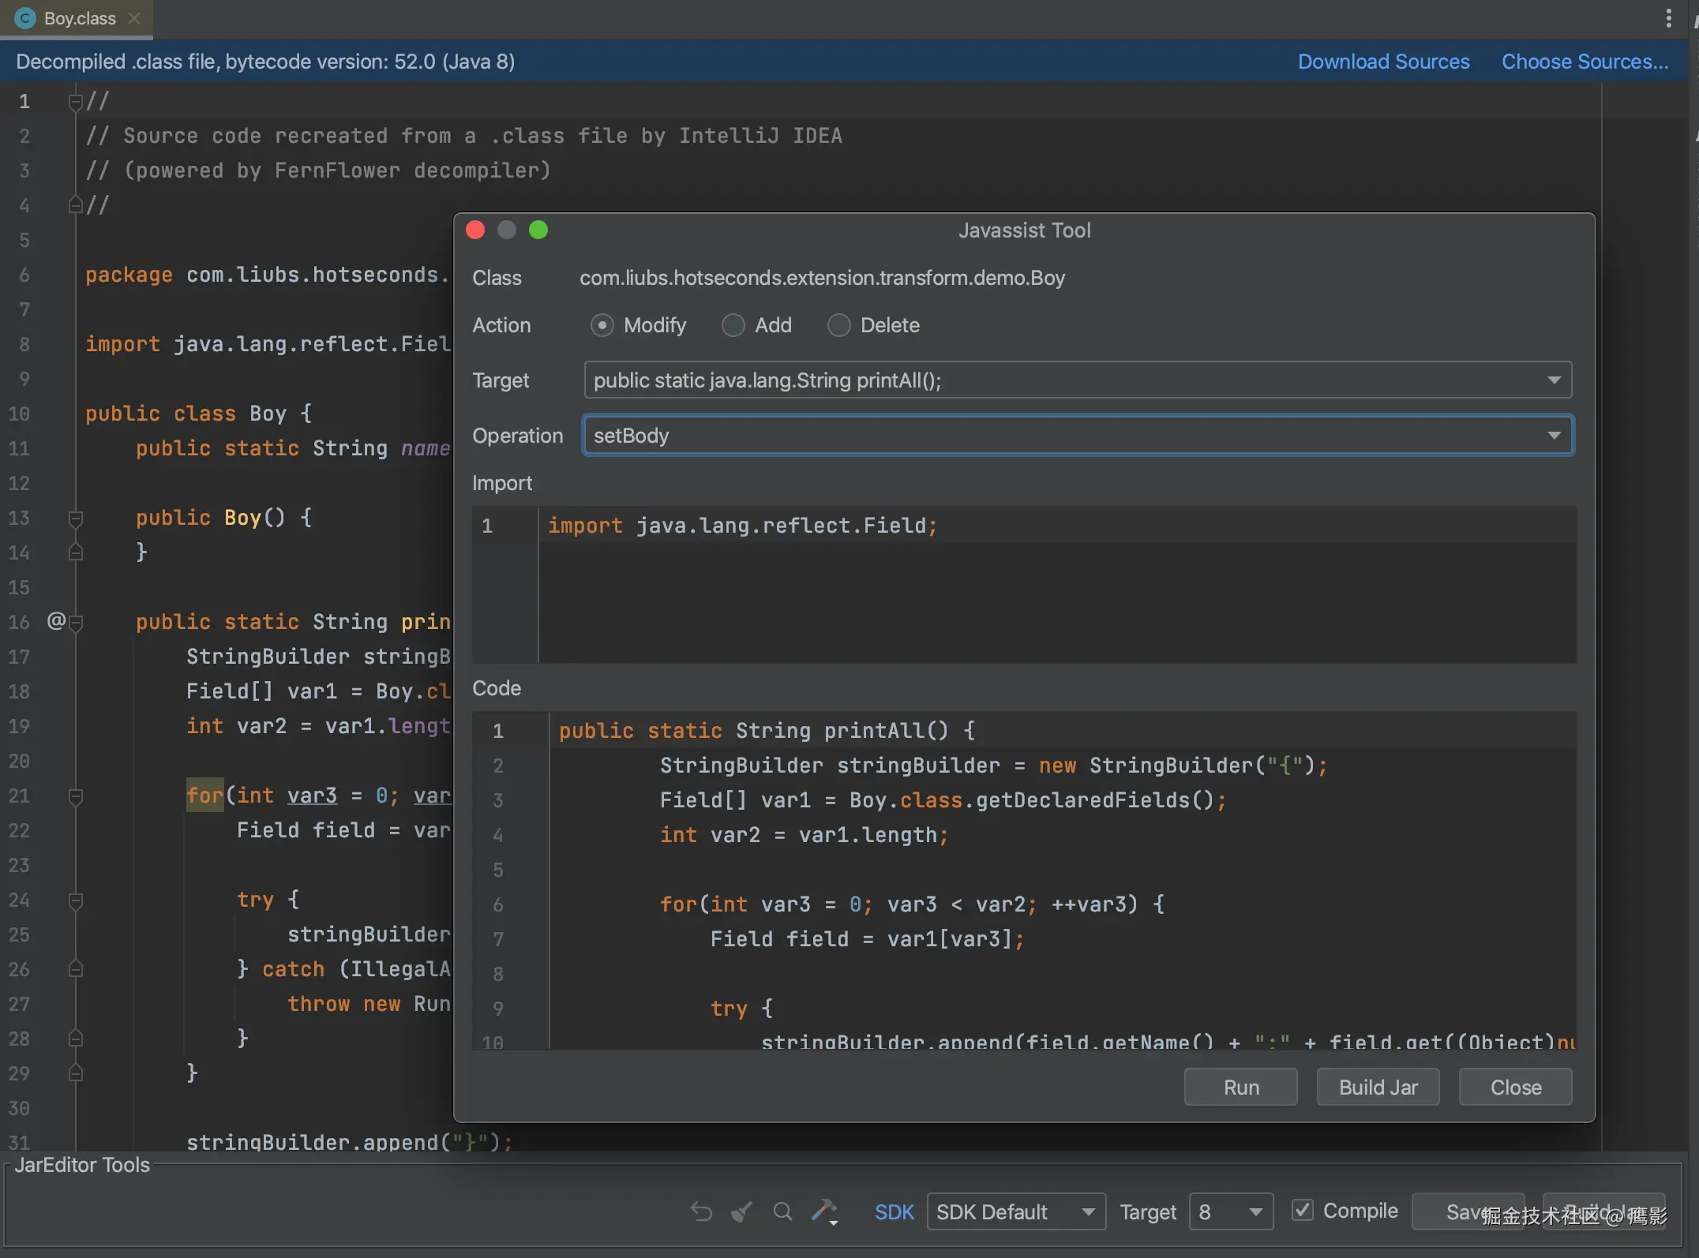Select the Modify action radio button
1699x1258 pixels.
(x=602, y=325)
